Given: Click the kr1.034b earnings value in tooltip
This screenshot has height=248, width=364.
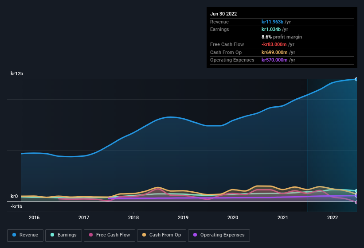Looking at the screenshot, I should 271,29.
